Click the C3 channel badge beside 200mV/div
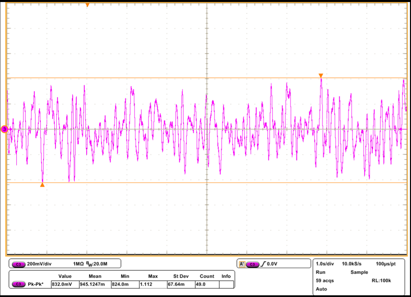 pyautogui.click(x=18, y=264)
